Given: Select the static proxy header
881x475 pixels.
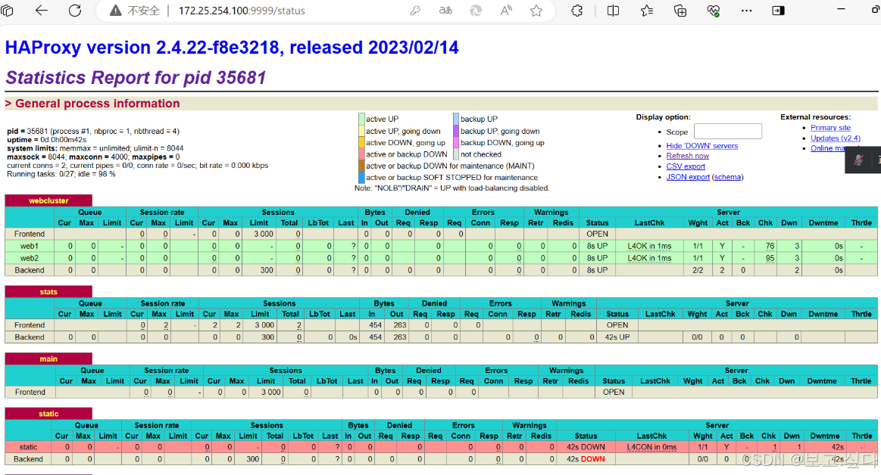Looking at the screenshot, I should point(48,414).
